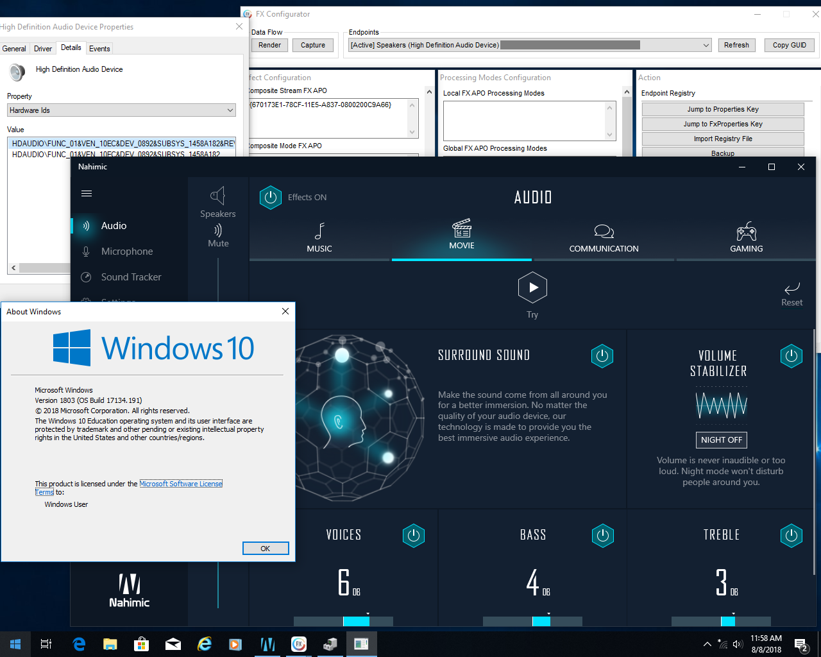This screenshot has width=821, height=657.
Task: Switch to FX Configurator taskbar icon
Action: click(299, 644)
